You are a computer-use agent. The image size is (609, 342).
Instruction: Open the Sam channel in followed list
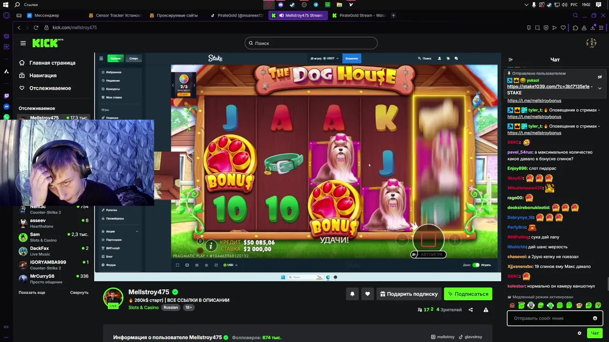[x=53, y=237]
